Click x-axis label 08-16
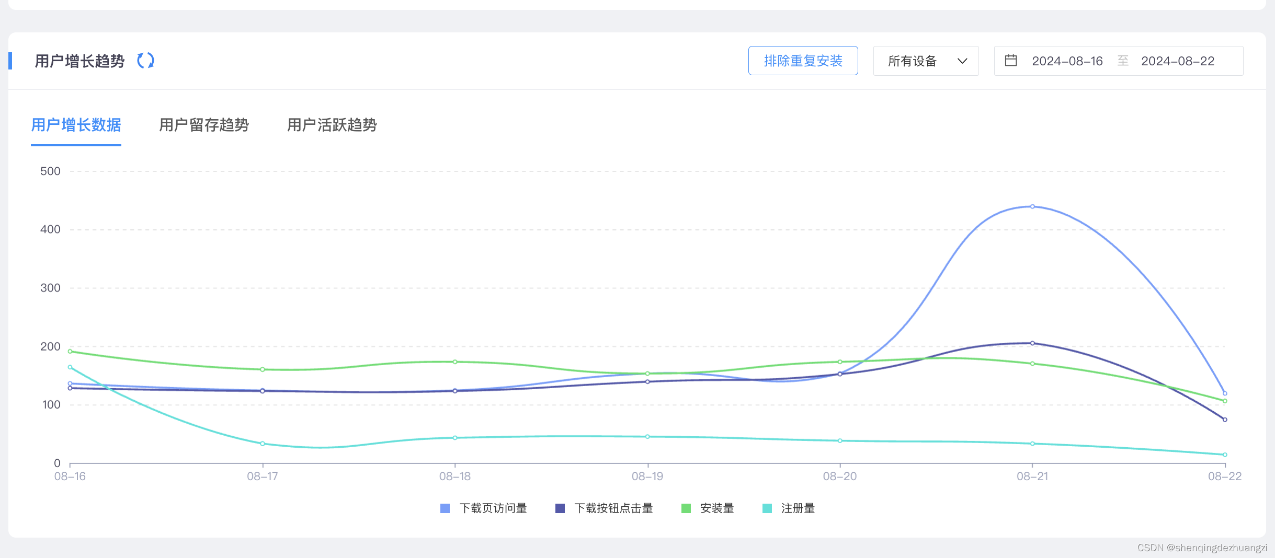Screen dimensions: 1275x558 (x=70, y=476)
